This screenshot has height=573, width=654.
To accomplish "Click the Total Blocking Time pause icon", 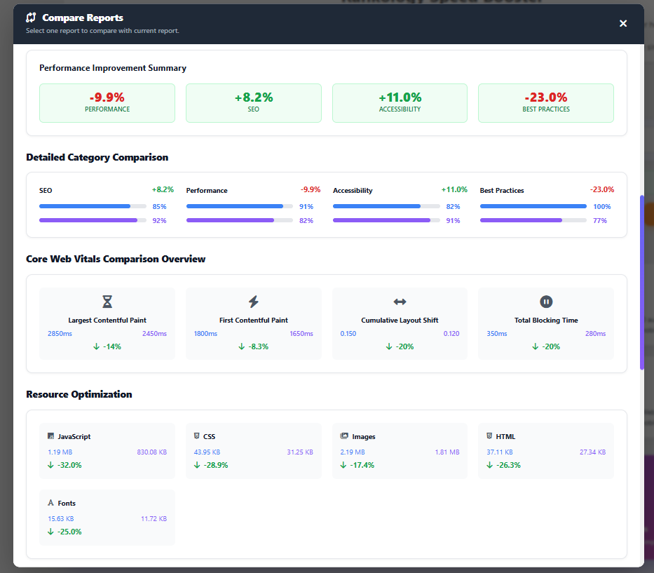I will click(x=546, y=302).
